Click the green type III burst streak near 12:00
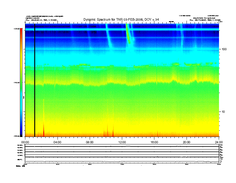 (128, 33)
